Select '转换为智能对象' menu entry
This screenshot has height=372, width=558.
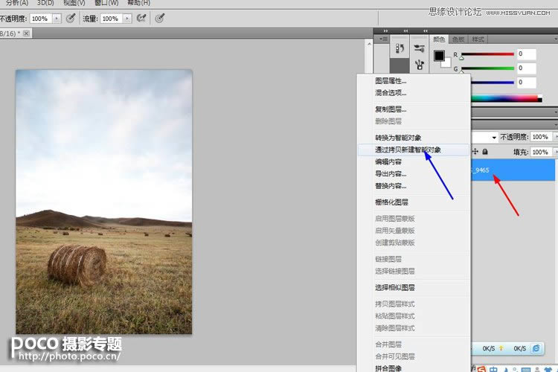(x=398, y=138)
